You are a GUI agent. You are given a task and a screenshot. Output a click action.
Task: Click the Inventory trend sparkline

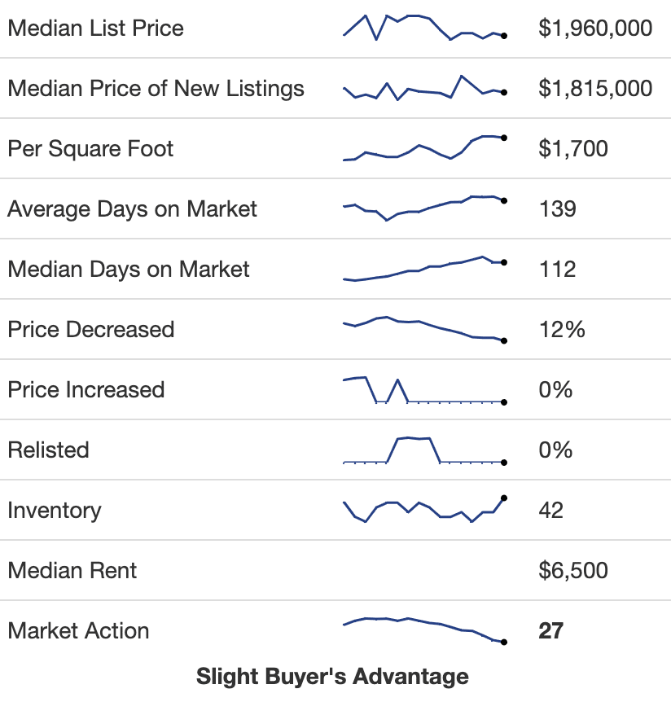pos(424,510)
